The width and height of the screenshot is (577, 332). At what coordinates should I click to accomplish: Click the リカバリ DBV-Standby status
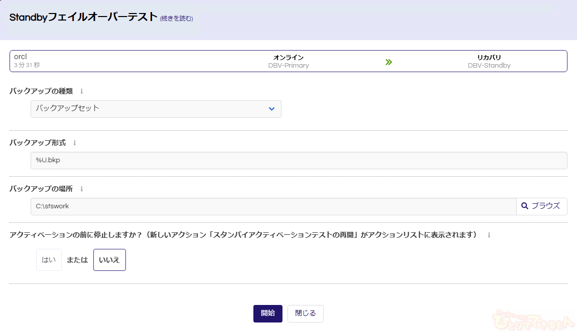pyautogui.click(x=489, y=62)
